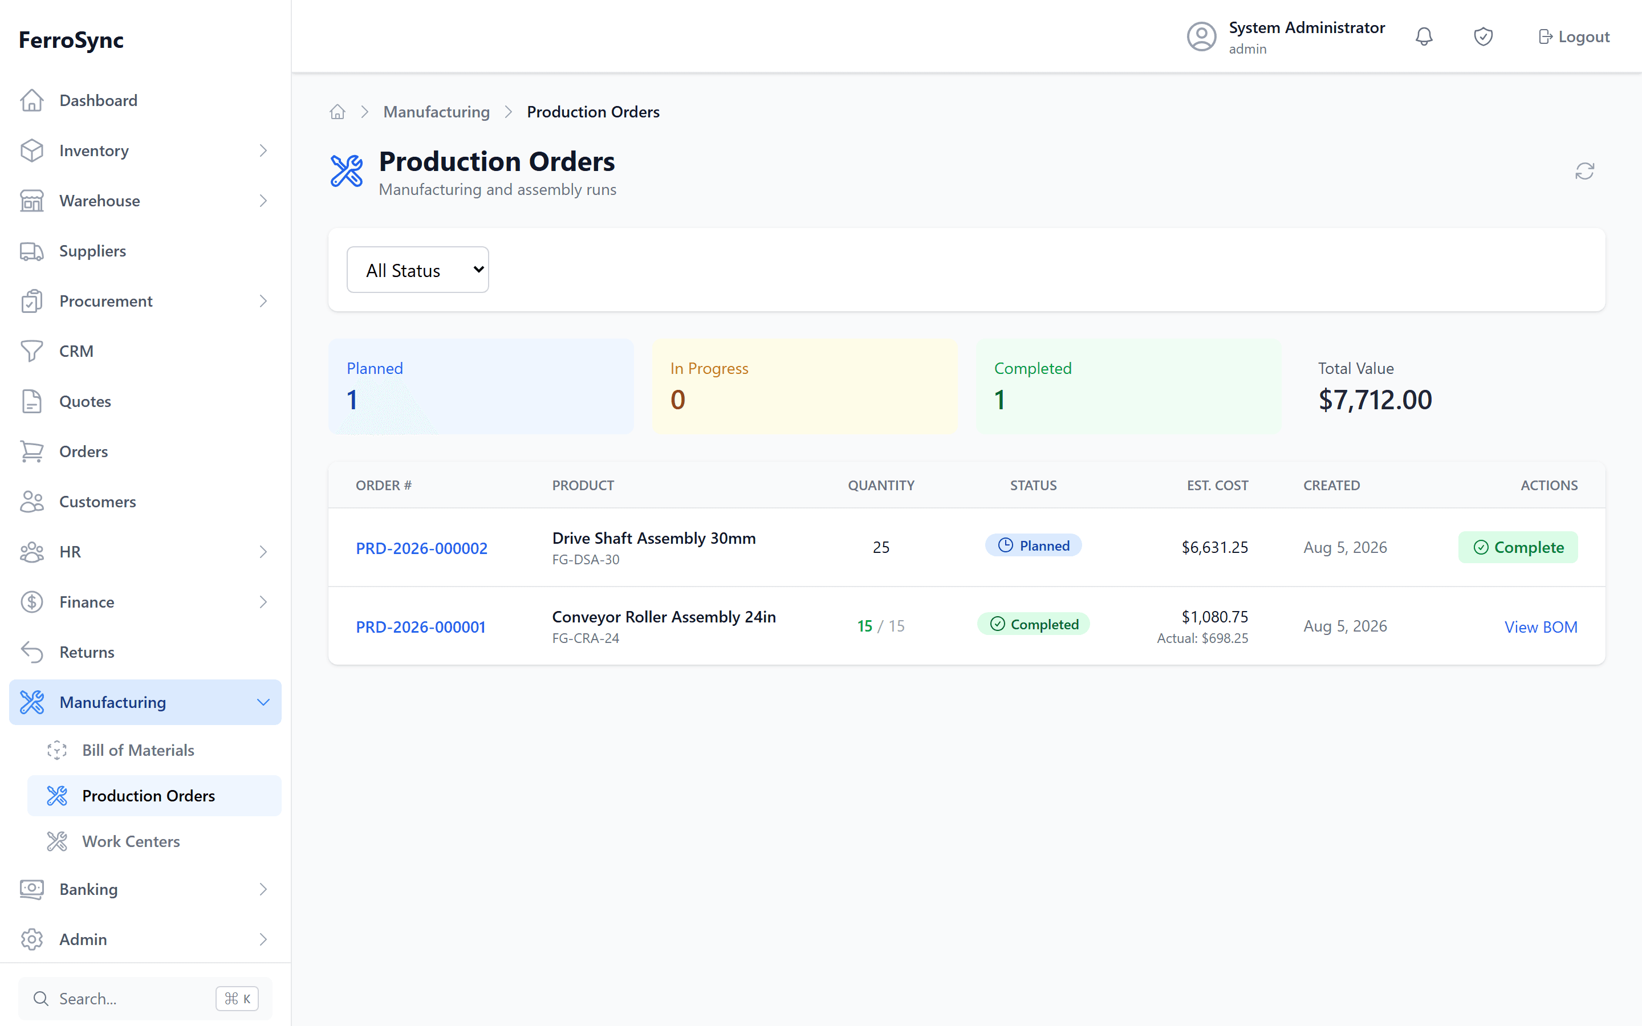Click the Planned status badge
The width and height of the screenshot is (1642, 1026).
tap(1033, 545)
